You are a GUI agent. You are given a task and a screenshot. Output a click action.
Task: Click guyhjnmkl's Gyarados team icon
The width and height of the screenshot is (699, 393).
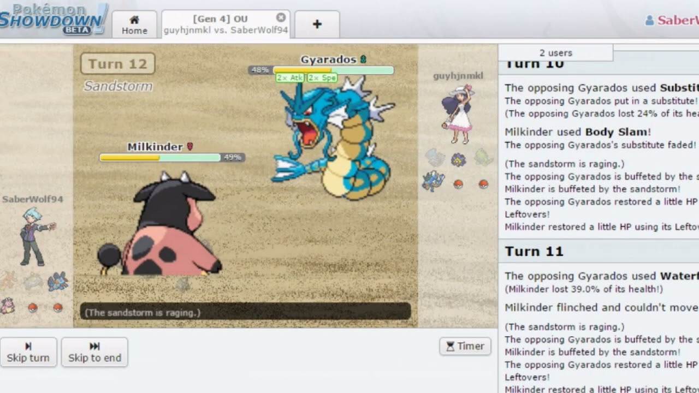[433, 181]
